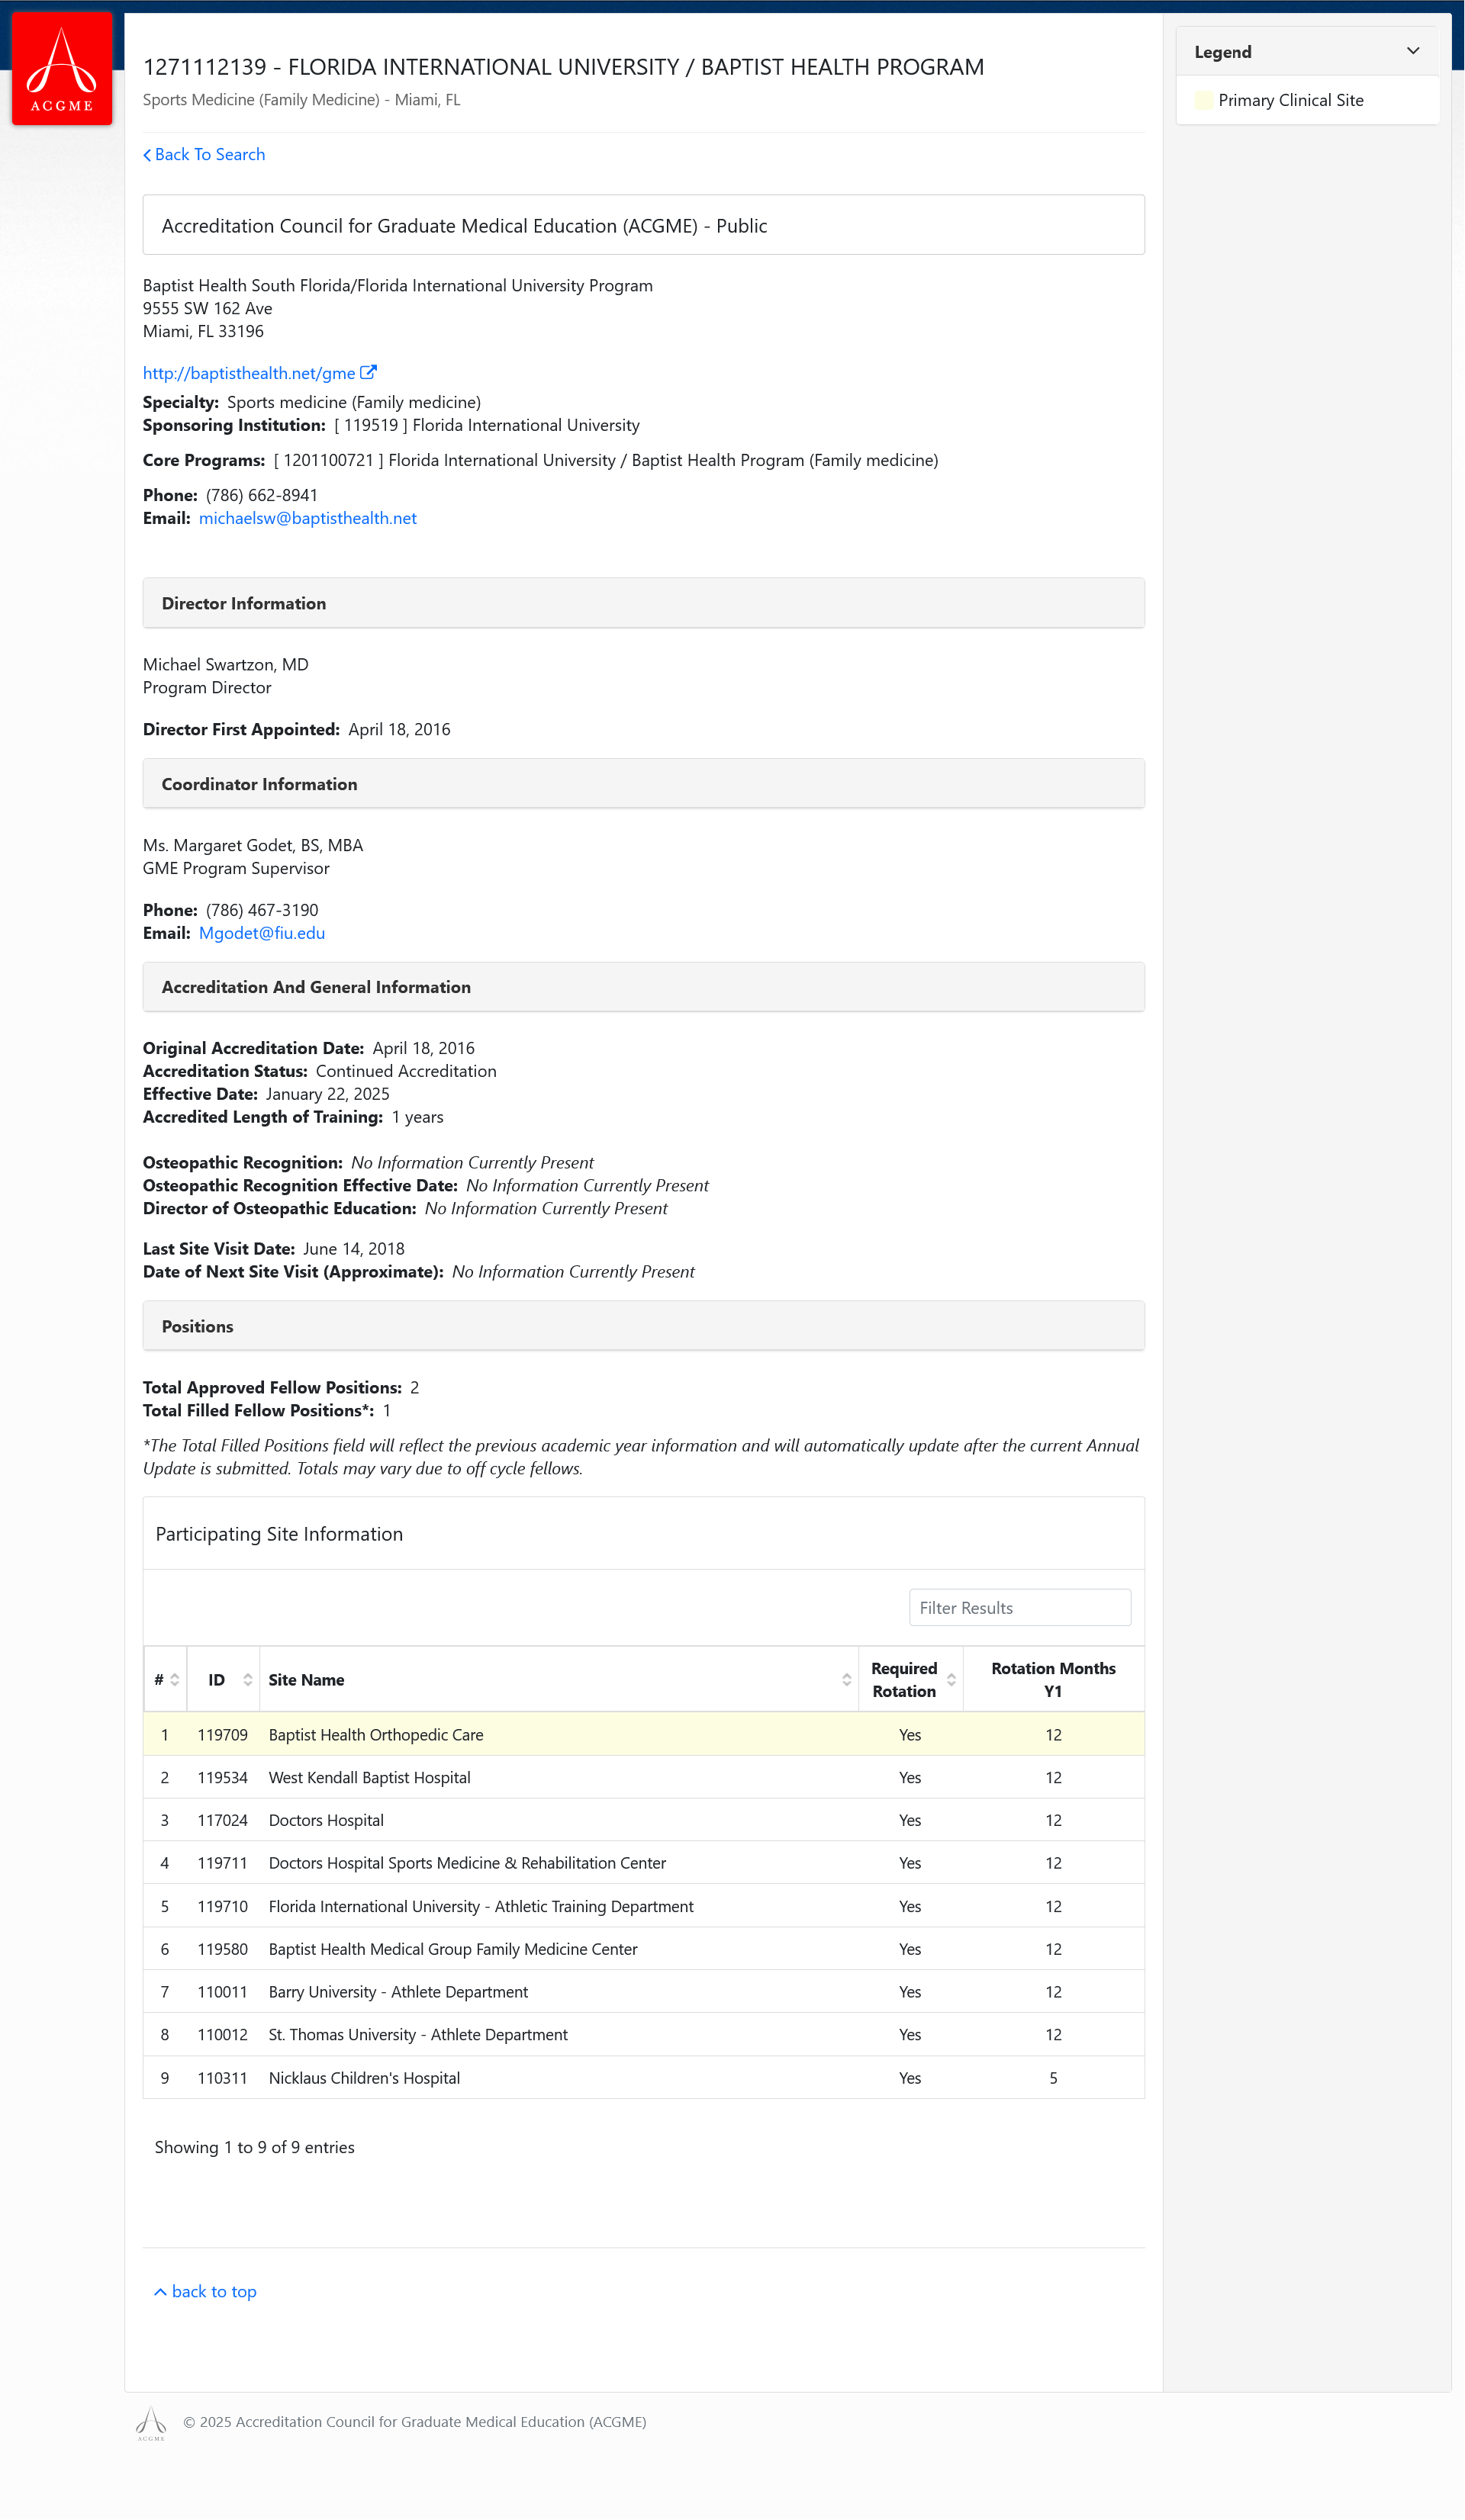1465x2520 pixels.
Task: Expand the Director Information section header
Action: (643, 603)
